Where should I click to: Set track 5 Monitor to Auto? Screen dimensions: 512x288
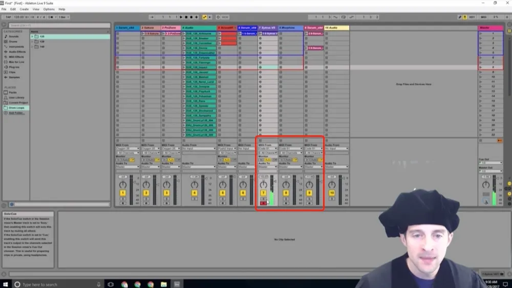coord(227,160)
